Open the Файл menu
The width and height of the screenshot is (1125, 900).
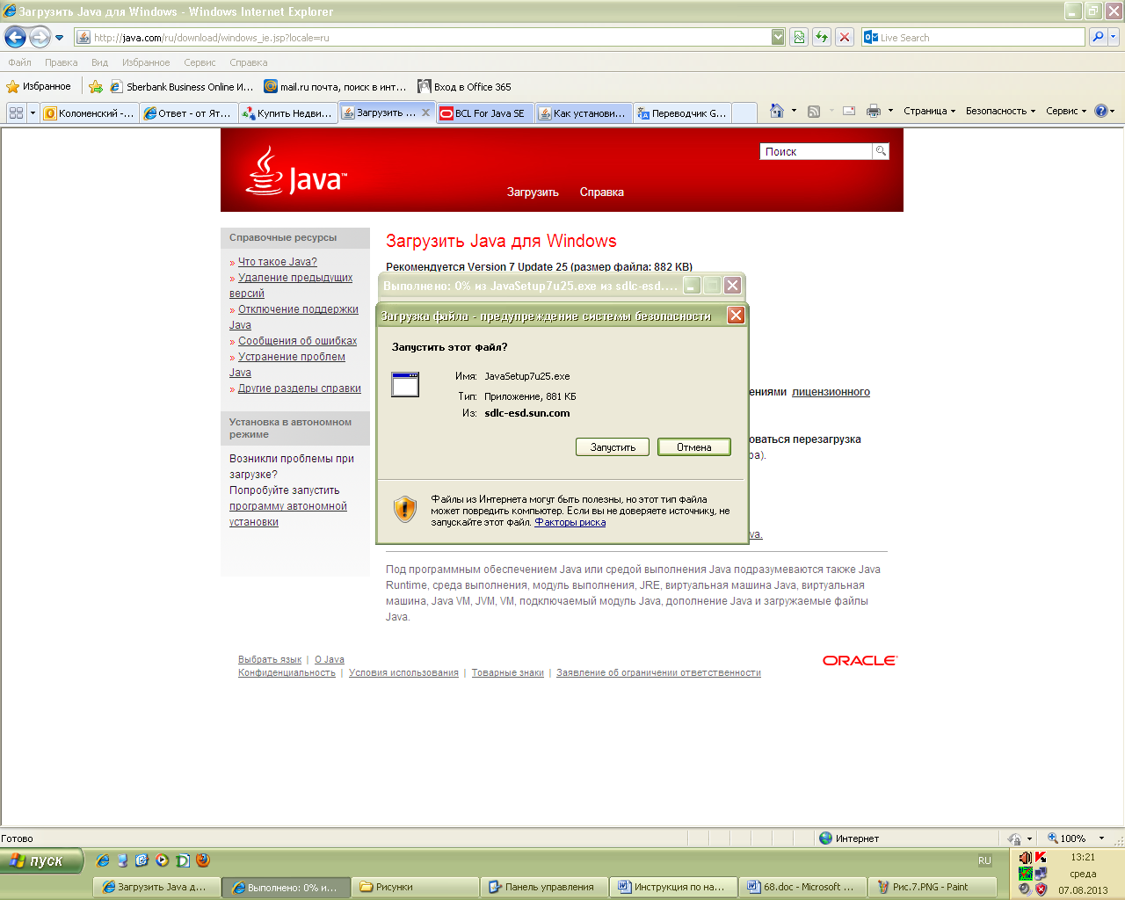(19, 62)
